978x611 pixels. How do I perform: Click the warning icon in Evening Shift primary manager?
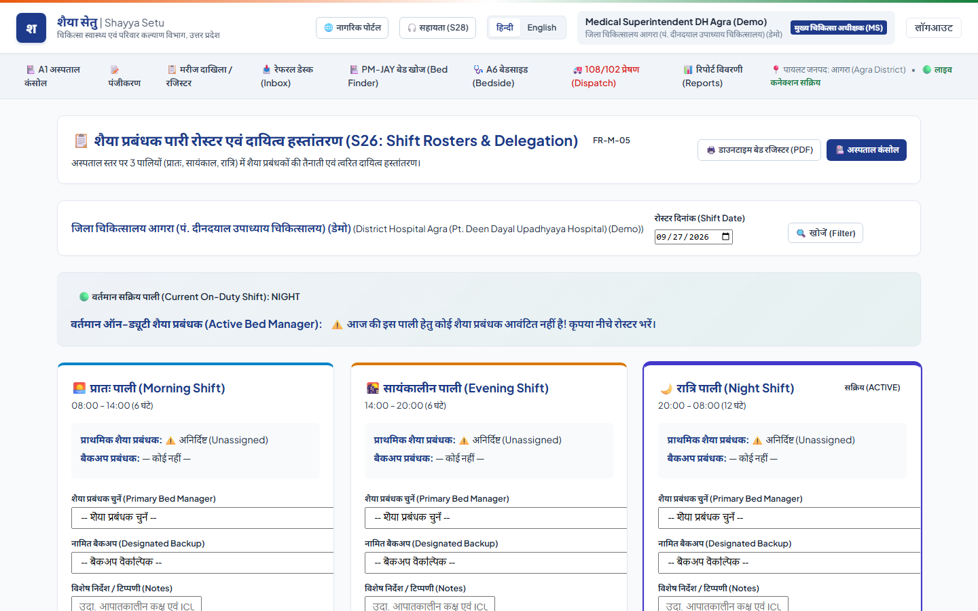click(464, 441)
